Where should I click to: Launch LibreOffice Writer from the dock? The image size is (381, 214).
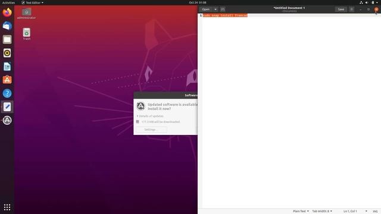[x=7, y=66]
